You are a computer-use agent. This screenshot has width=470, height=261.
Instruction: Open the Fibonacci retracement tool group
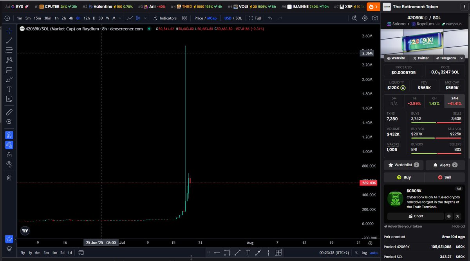(x=9, y=50)
